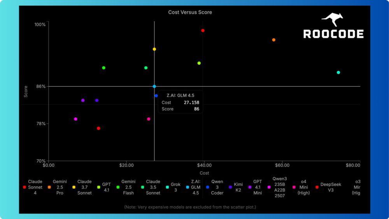Select the Claude 3.5 Sonnet green data point
Image resolution: width=389 pixels, height=219 pixels.
pos(146,68)
